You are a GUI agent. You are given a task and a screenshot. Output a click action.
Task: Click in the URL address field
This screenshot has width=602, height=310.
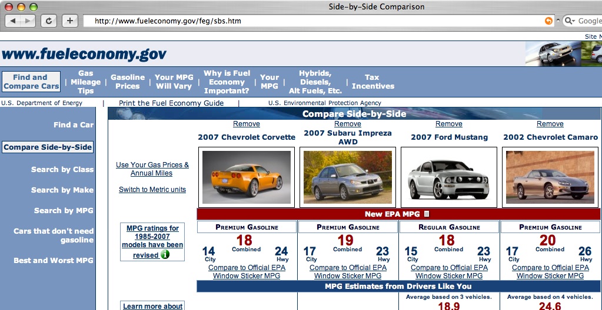pyautogui.click(x=318, y=21)
